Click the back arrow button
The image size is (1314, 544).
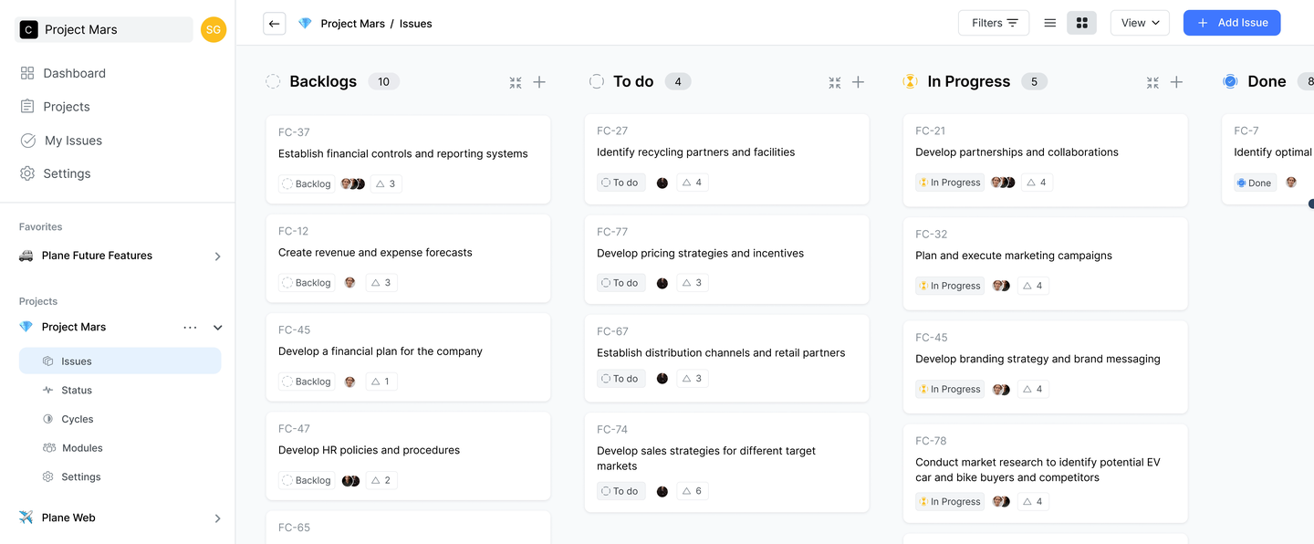click(x=274, y=23)
